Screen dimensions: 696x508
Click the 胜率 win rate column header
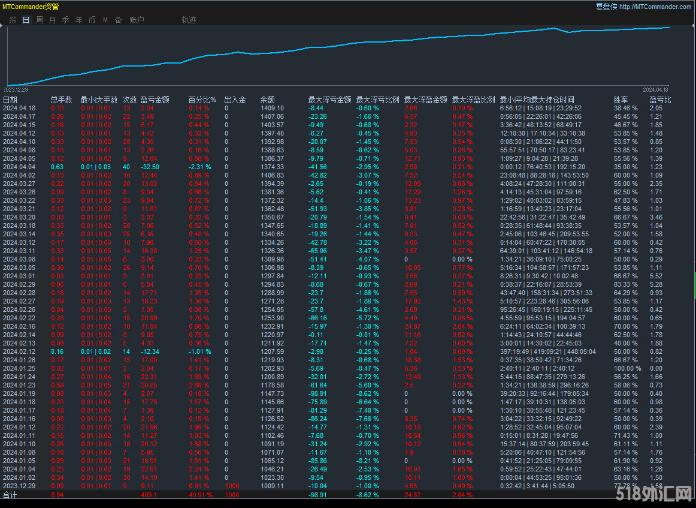(621, 100)
